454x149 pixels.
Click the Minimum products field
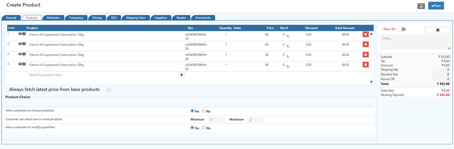click(x=216, y=120)
